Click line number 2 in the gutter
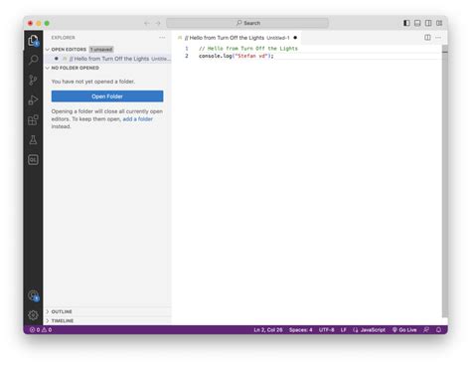The image size is (471, 365). (187, 56)
